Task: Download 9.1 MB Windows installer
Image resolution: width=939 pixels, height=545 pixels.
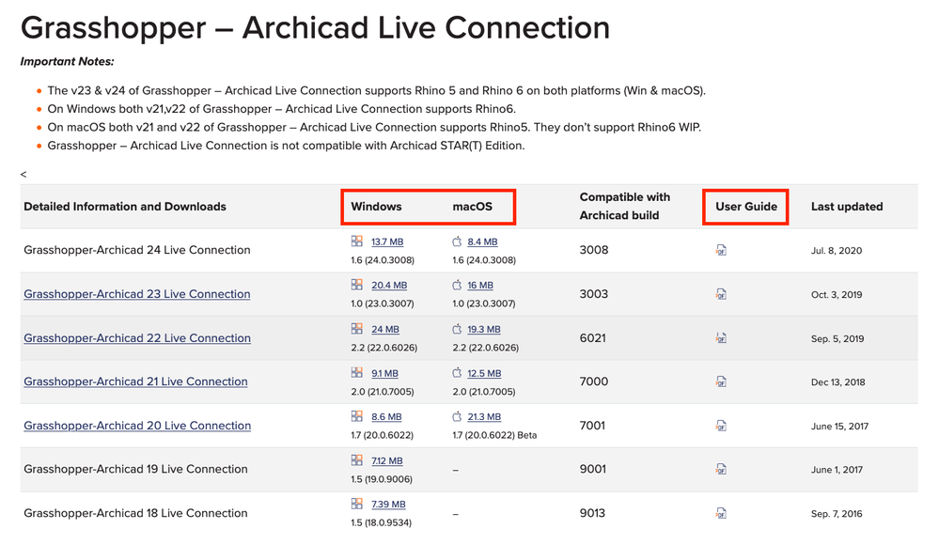Action: point(384,373)
